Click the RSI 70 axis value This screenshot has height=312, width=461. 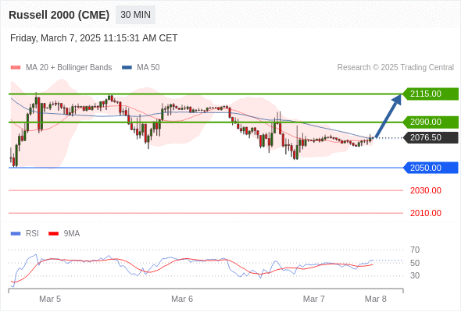click(x=415, y=250)
